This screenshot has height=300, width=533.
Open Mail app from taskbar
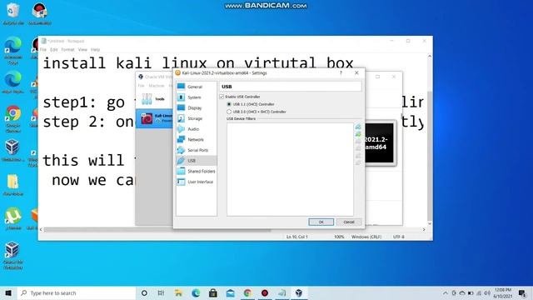coord(231,292)
